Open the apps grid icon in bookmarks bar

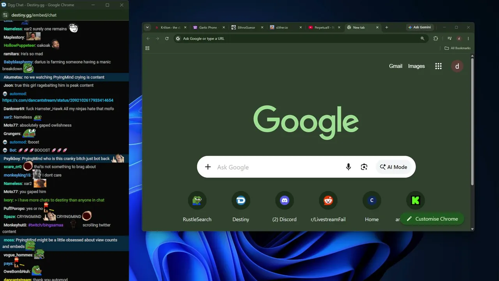(x=147, y=48)
